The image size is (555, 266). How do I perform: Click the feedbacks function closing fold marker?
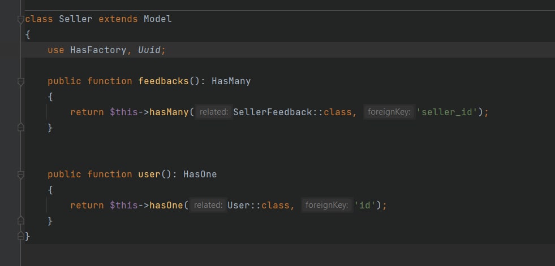click(x=21, y=127)
